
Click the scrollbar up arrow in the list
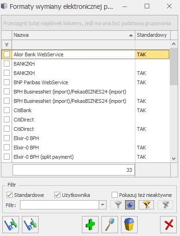point(173,44)
